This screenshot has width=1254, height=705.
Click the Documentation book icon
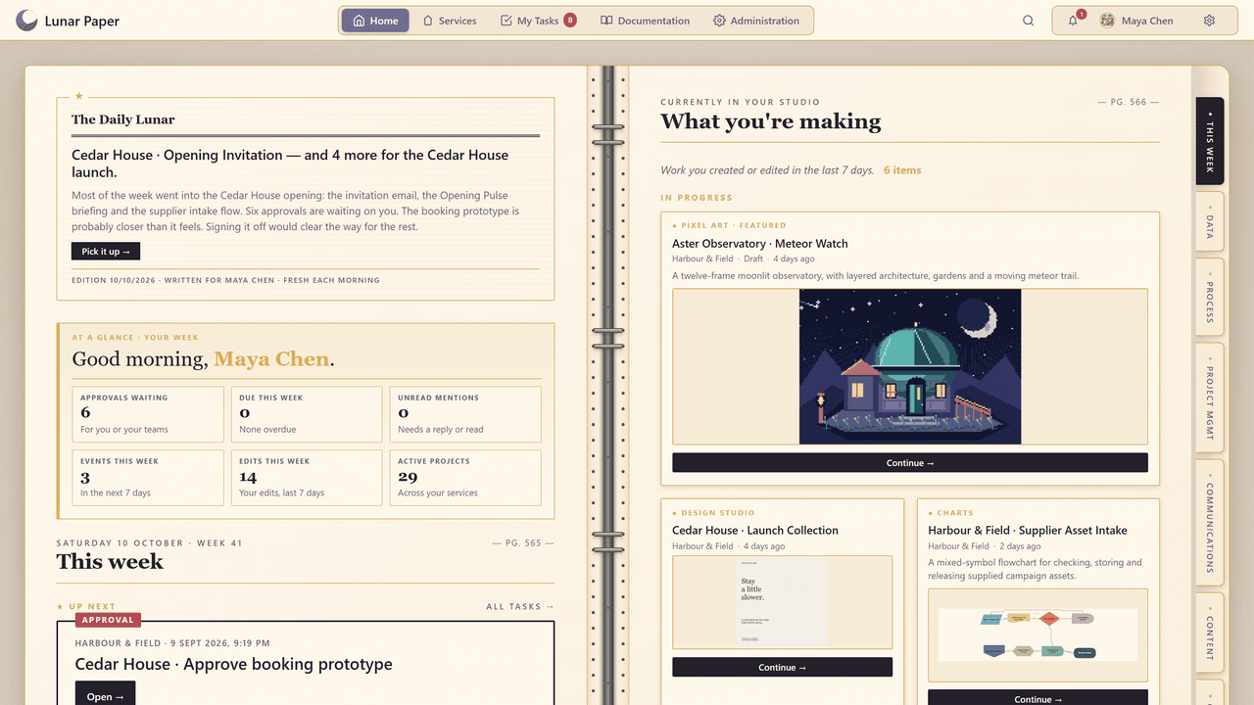pyautogui.click(x=606, y=21)
